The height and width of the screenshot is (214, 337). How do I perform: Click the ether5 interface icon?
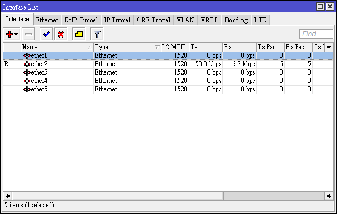(x=27, y=89)
